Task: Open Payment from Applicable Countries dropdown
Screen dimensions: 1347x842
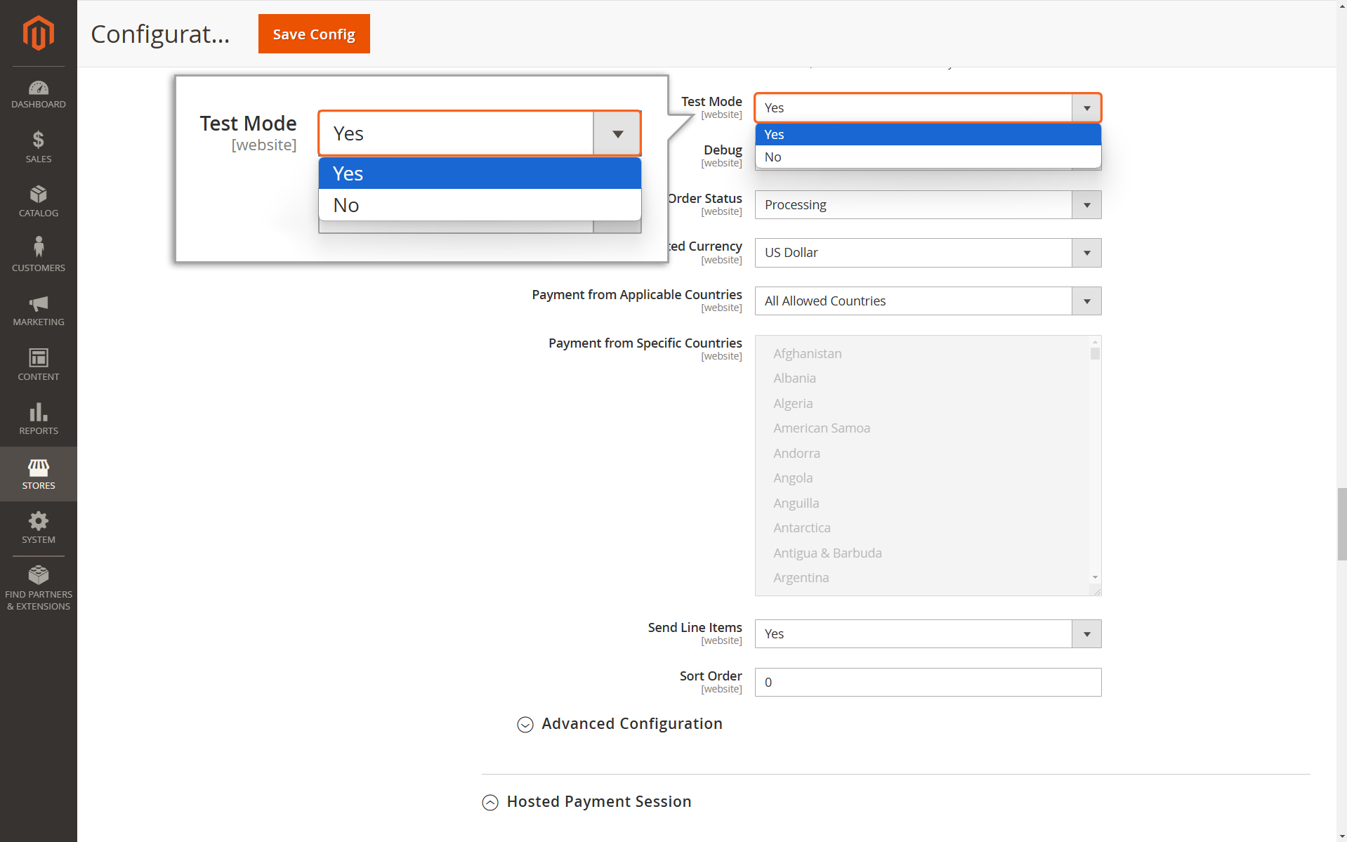Action: pyautogui.click(x=928, y=301)
